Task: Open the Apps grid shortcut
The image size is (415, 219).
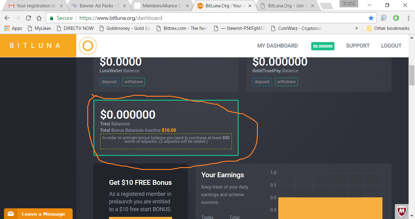Action: pos(13,28)
